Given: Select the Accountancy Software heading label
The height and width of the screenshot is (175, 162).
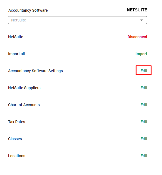Looking at the screenshot, I should tap(28, 10).
